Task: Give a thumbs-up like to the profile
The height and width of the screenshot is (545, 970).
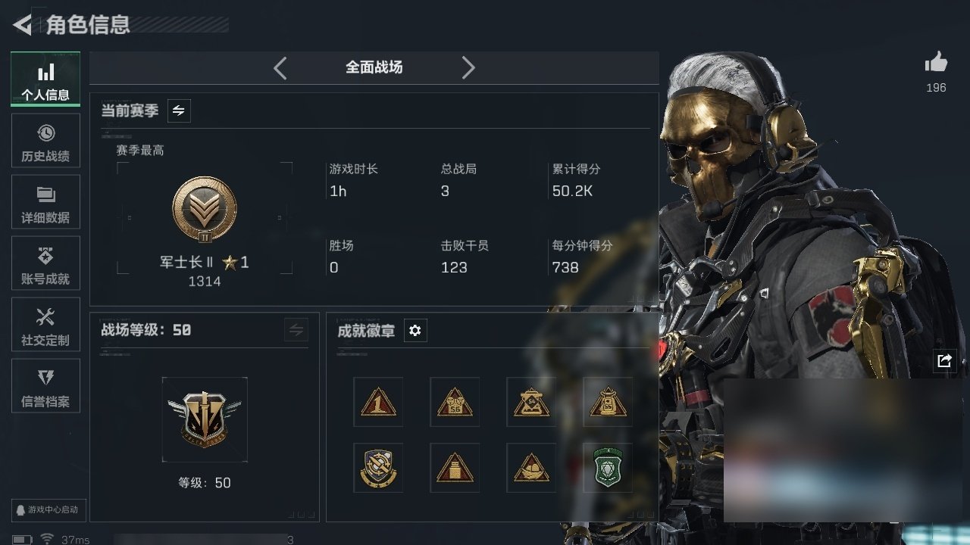Action: (x=936, y=62)
